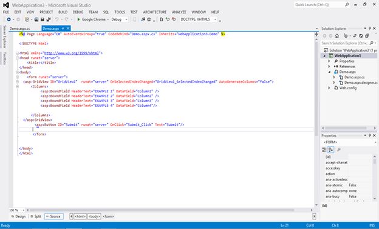
Task: Follow the w3.org xhtml namespace link
Action: click(x=72, y=53)
